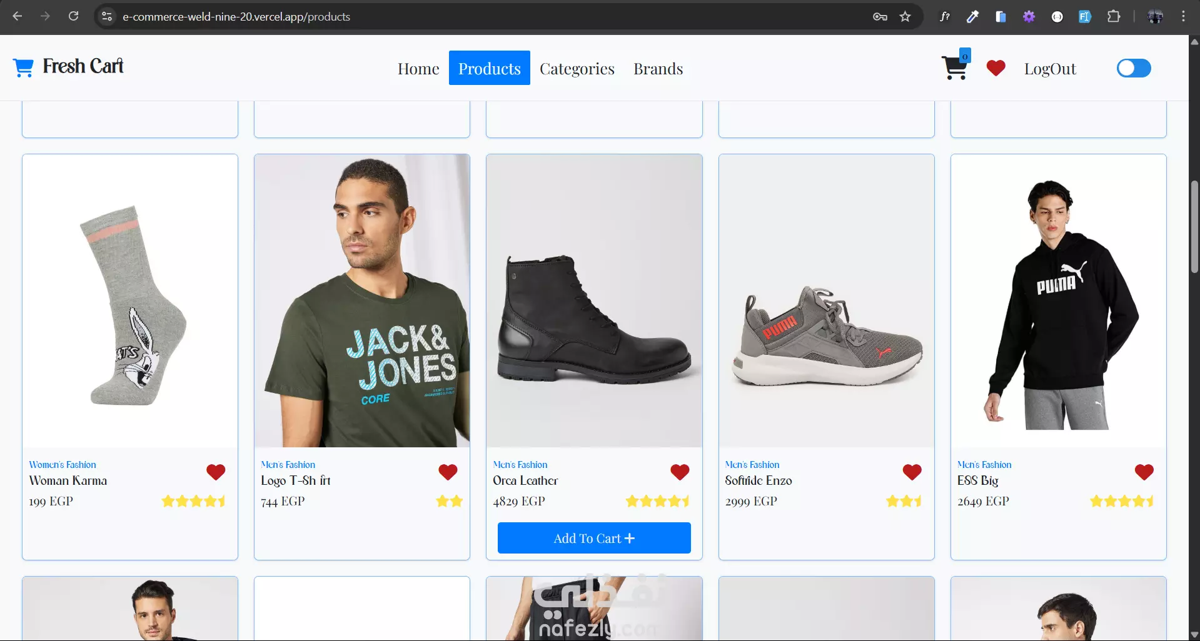Click the star rating on Woman Karma card
This screenshot has height=641, width=1200.
coord(194,501)
